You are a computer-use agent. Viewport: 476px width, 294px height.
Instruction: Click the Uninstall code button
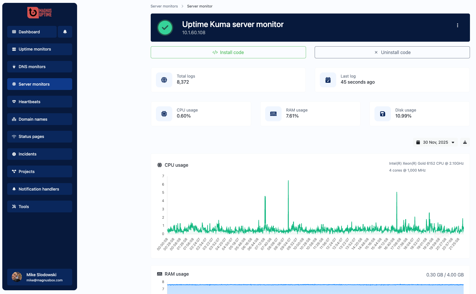tap(392, 52)
